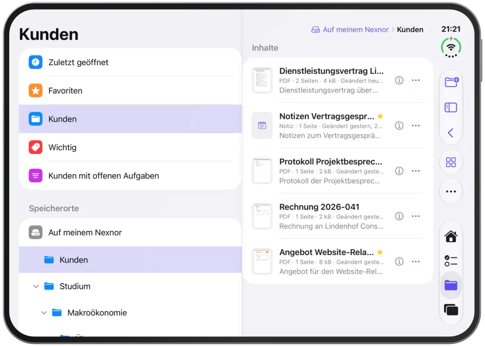Open Rechnung 2026-041 thumbnail
The image size is (485, 346).
[262, 216]
